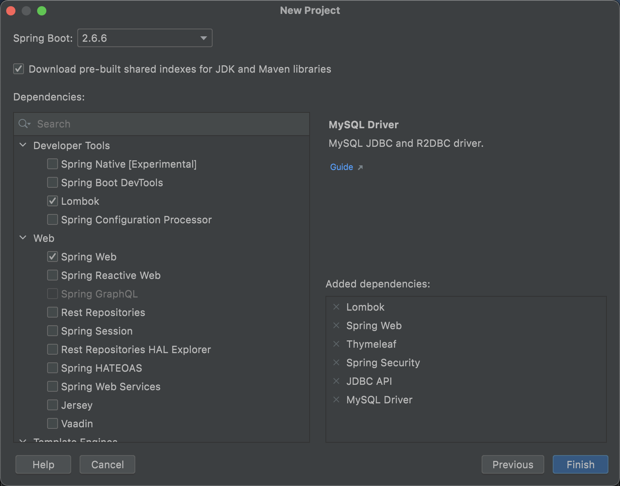Screen dimensions: 620x486
Task: Click the Help button
Action: [x=43, y=464]
